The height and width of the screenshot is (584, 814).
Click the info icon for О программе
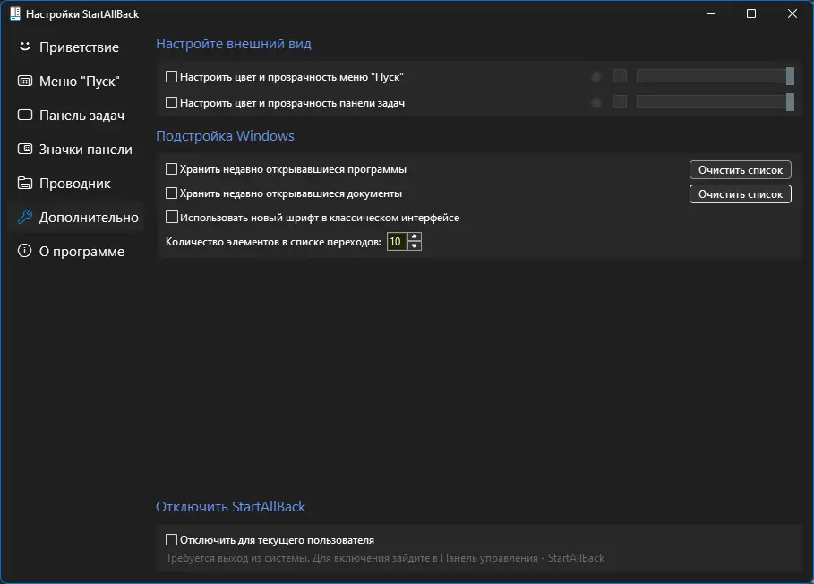click(x=25, y=251)
